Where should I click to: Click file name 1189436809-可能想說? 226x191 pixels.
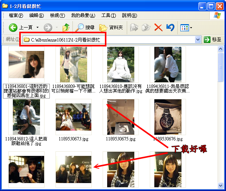point(74,89)
